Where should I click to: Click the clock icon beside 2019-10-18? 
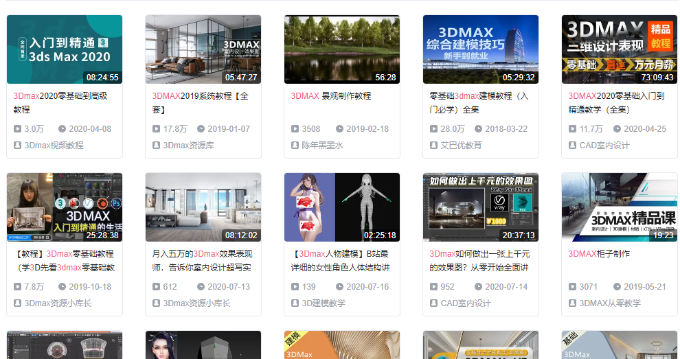(x=62, y=287)
